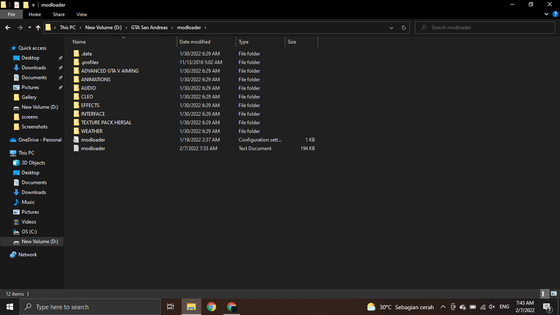Go up one folder level
Screen dimensions: 560x315
point(38,27)
